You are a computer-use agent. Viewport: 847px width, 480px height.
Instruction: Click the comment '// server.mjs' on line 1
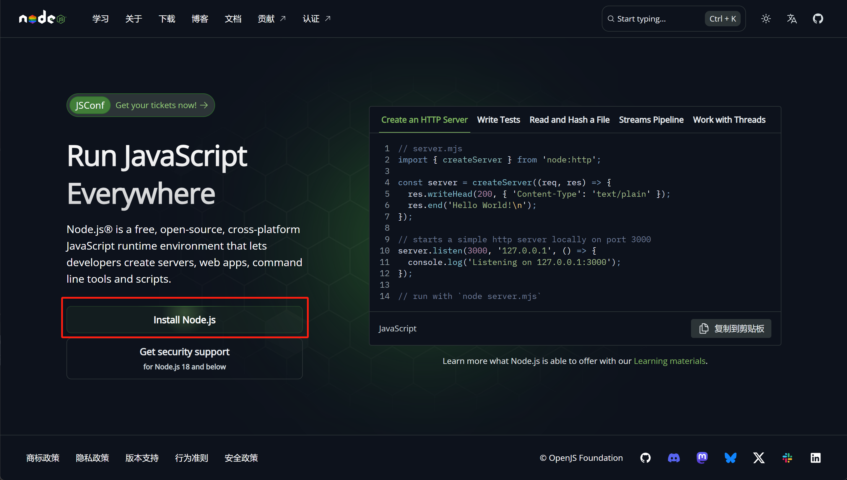point(430,148)
